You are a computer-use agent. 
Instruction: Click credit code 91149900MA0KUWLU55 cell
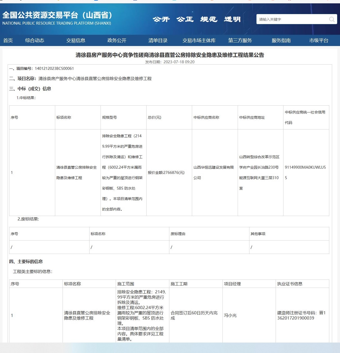[305, 172]
